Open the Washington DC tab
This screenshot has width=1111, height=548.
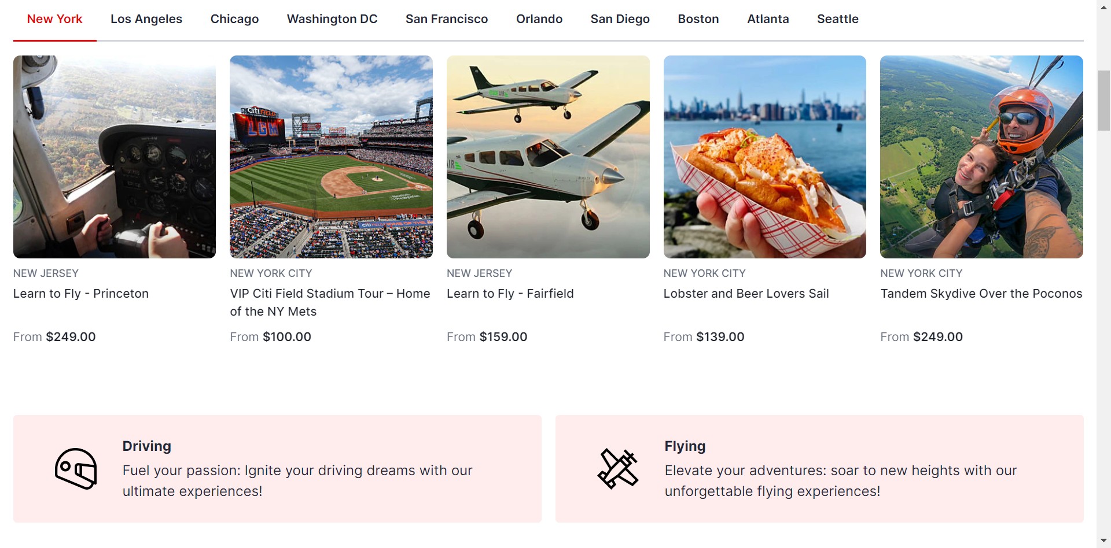click(x=332, y=19)
